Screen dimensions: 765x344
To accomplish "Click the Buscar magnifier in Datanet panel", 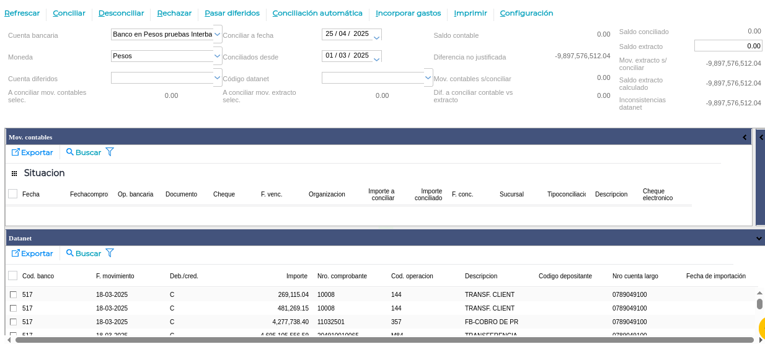I will [x=70, y=254].
